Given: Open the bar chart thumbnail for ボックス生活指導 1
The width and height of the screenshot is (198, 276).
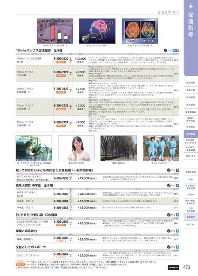Looking at the screenshot, I should [55, 31].
